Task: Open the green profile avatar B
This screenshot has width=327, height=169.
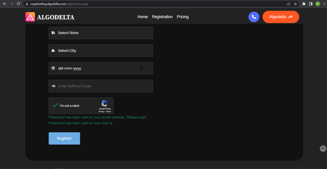Action: 318,4
